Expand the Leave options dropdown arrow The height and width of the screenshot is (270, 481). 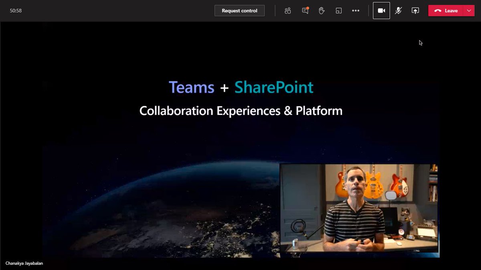point(469,11)
